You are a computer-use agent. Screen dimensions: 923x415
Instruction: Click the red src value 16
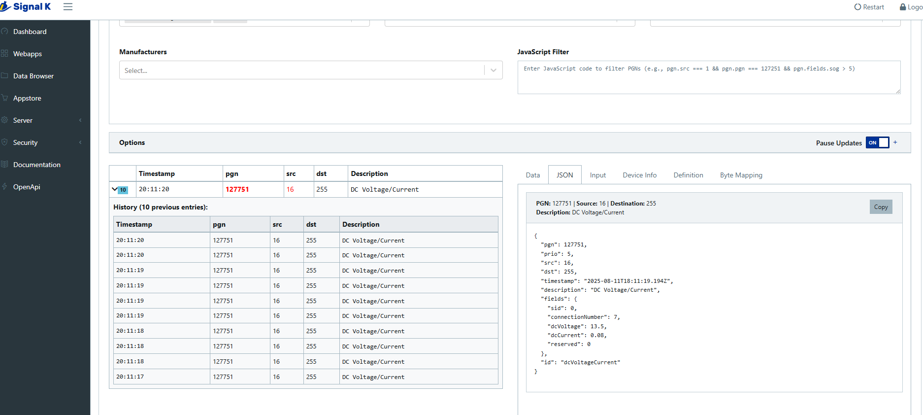point(290,189)
